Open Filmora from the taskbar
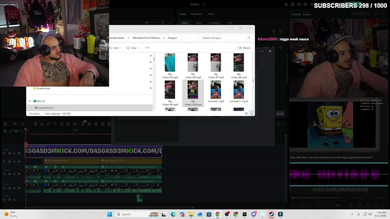This screenshot has width=390, height=219. coord(280,214)
